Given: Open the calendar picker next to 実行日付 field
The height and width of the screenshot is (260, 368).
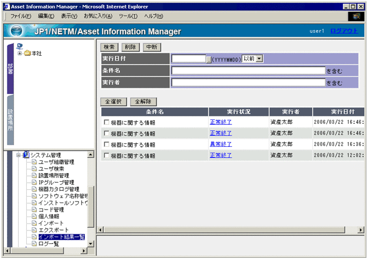Looking at the screenshot, I should point(209,59).
